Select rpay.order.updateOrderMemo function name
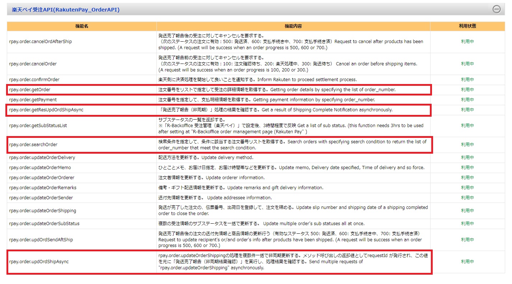Image resolution: width=512 pixels, height=284 pixels. 40,168
